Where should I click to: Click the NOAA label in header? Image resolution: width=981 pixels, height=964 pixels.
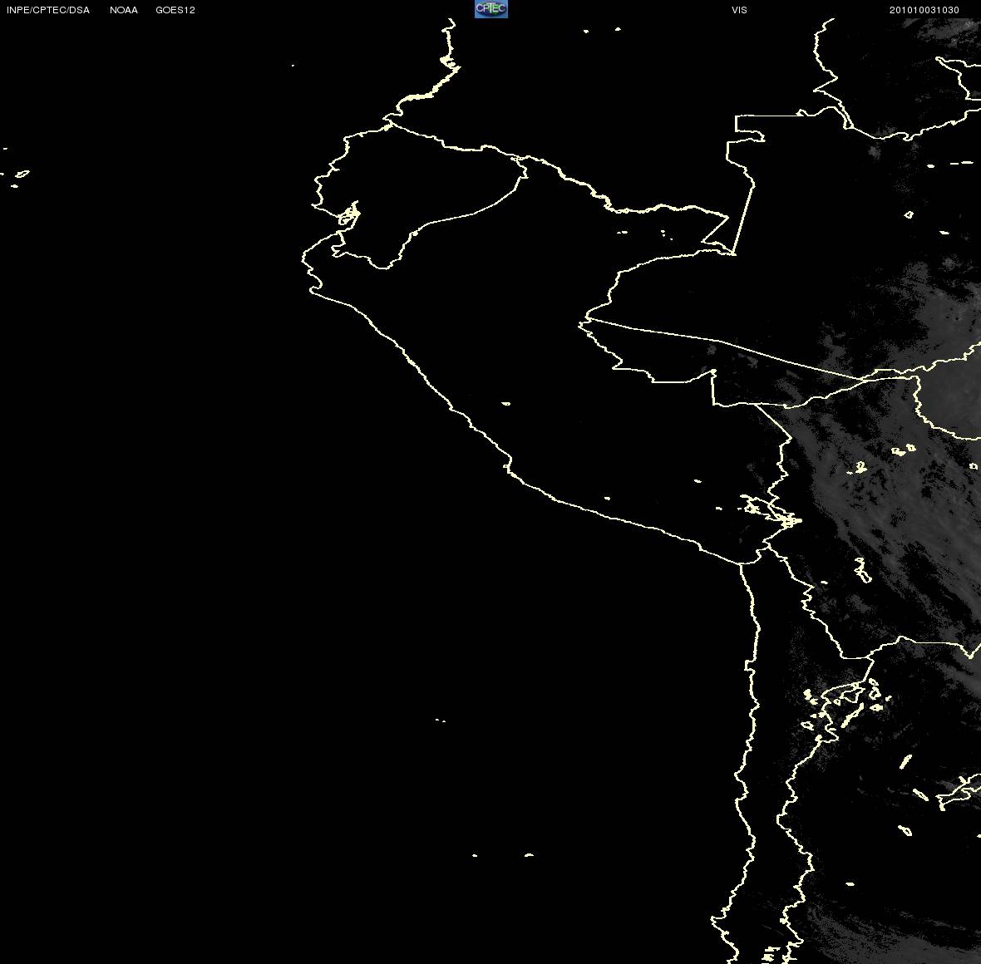pos(123,10)
